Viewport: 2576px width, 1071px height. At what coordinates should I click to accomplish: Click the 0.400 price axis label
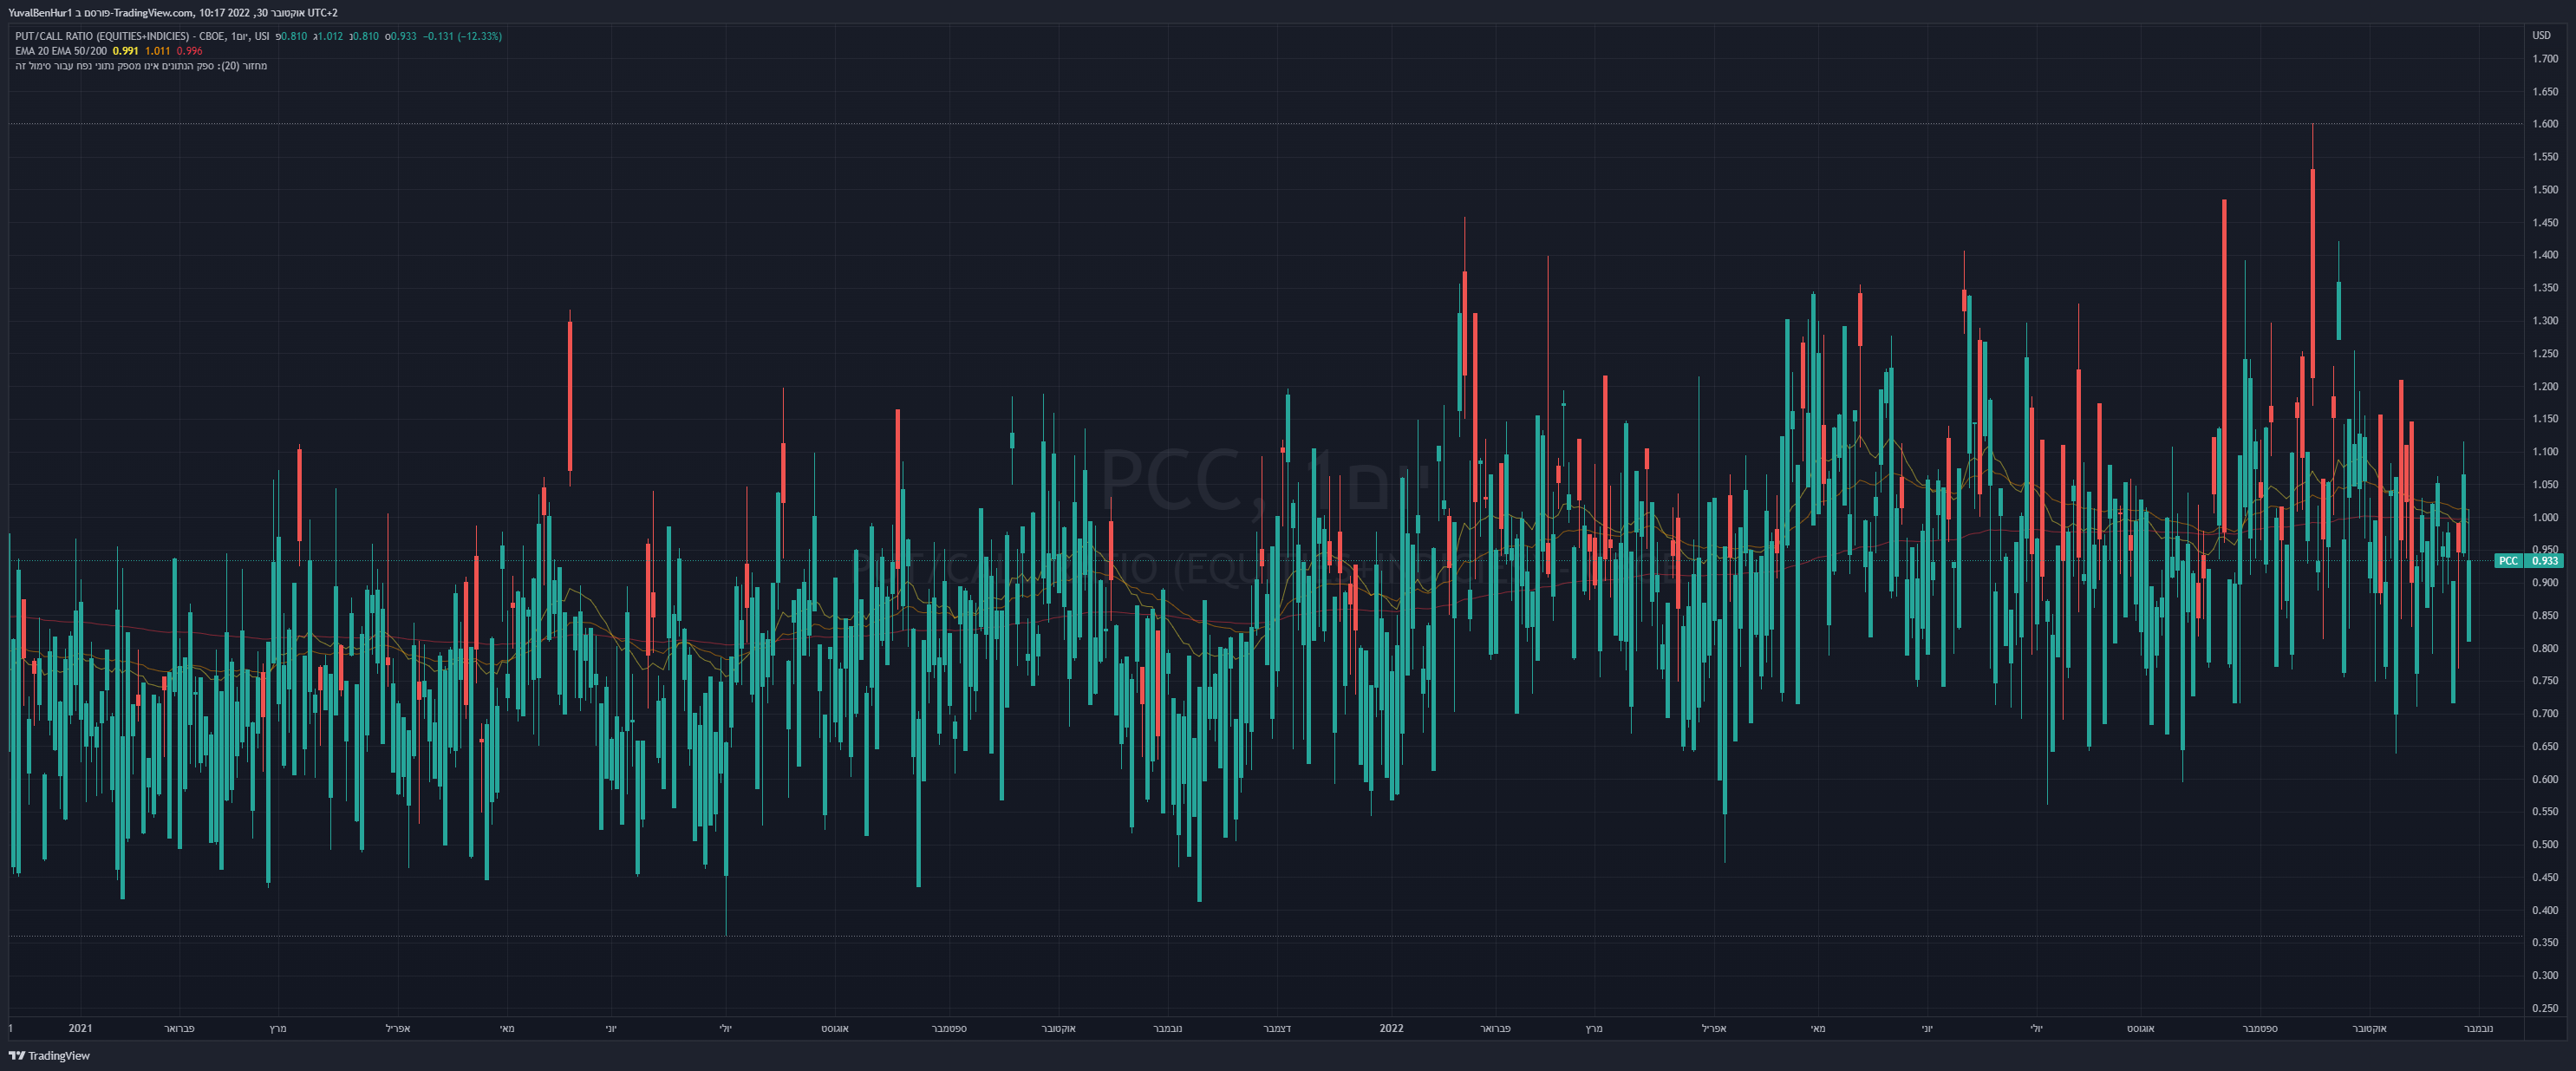point(2545,910)
